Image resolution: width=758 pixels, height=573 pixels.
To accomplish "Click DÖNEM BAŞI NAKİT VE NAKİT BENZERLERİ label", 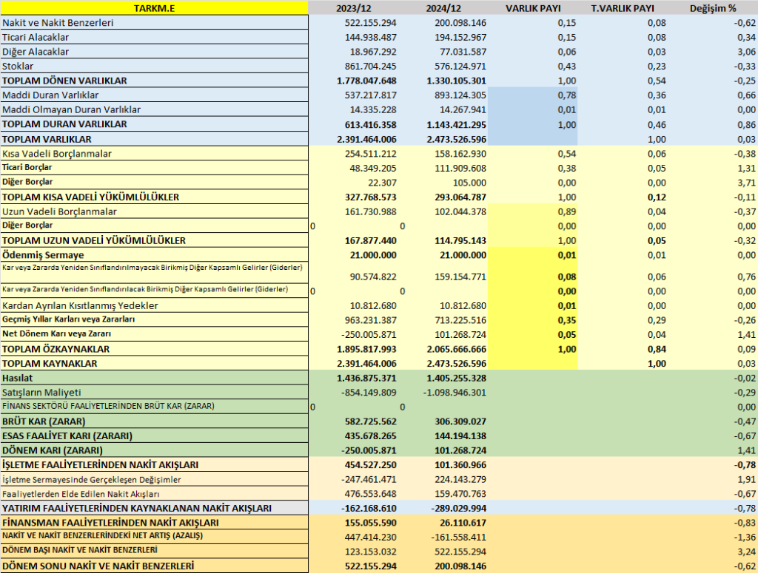I will tap(80, 550).
